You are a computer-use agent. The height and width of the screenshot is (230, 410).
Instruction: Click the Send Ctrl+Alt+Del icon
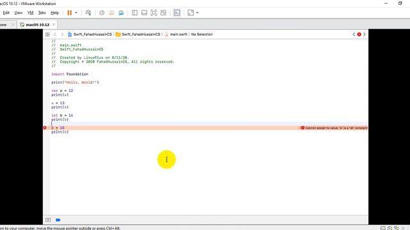88,13
